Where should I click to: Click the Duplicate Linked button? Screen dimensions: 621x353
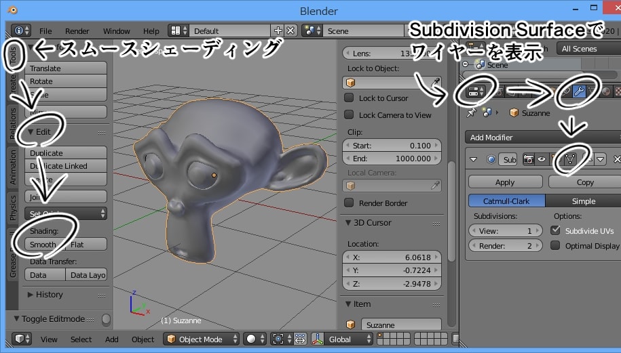click(66, 165)
